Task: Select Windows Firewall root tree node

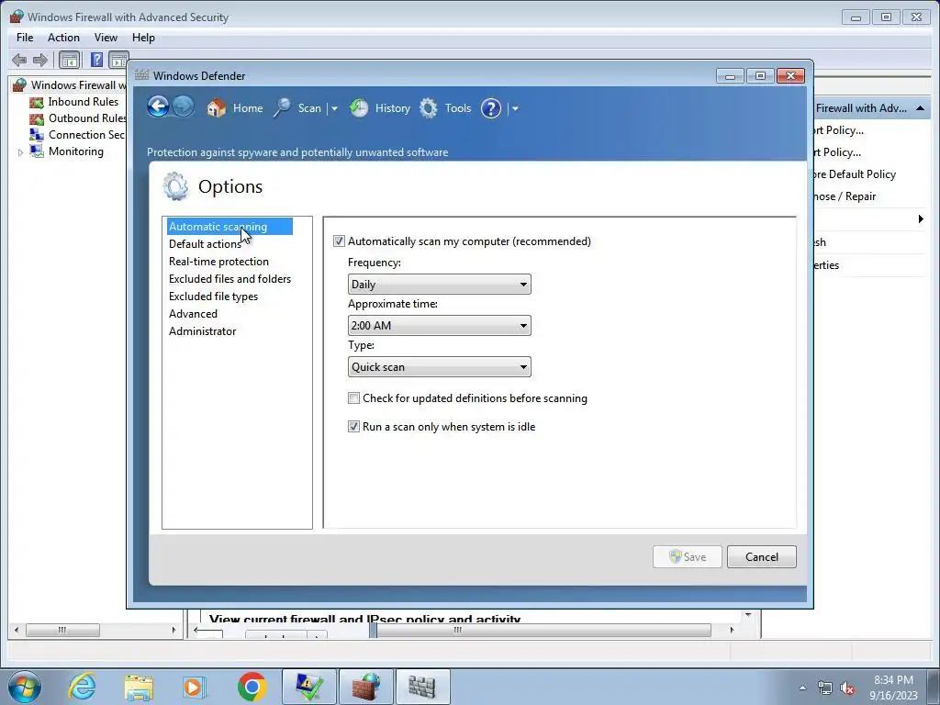Action: [x=72, y=85]
